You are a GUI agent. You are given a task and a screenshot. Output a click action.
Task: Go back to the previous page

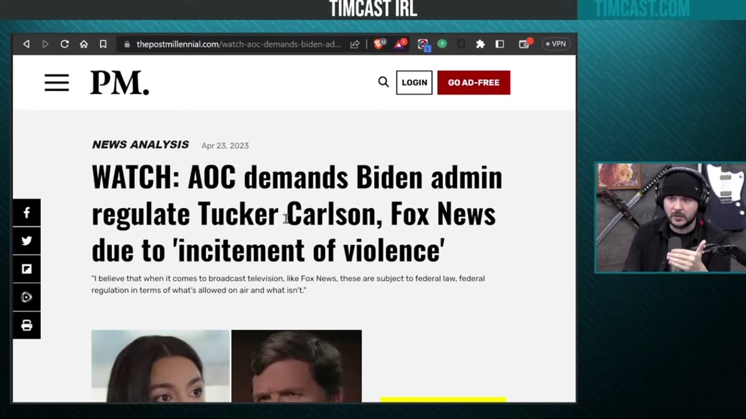(26, 44)
